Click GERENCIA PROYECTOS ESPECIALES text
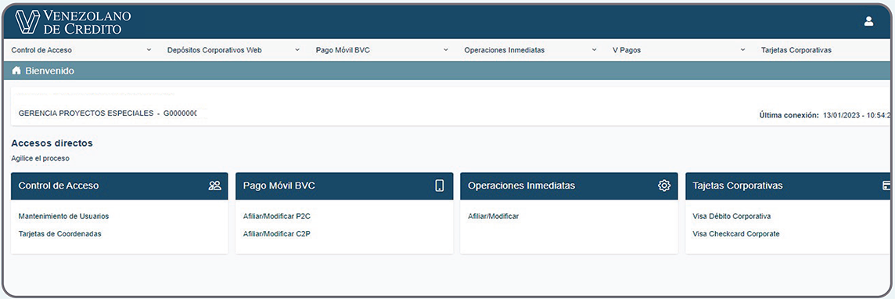 tap(85, 113)
